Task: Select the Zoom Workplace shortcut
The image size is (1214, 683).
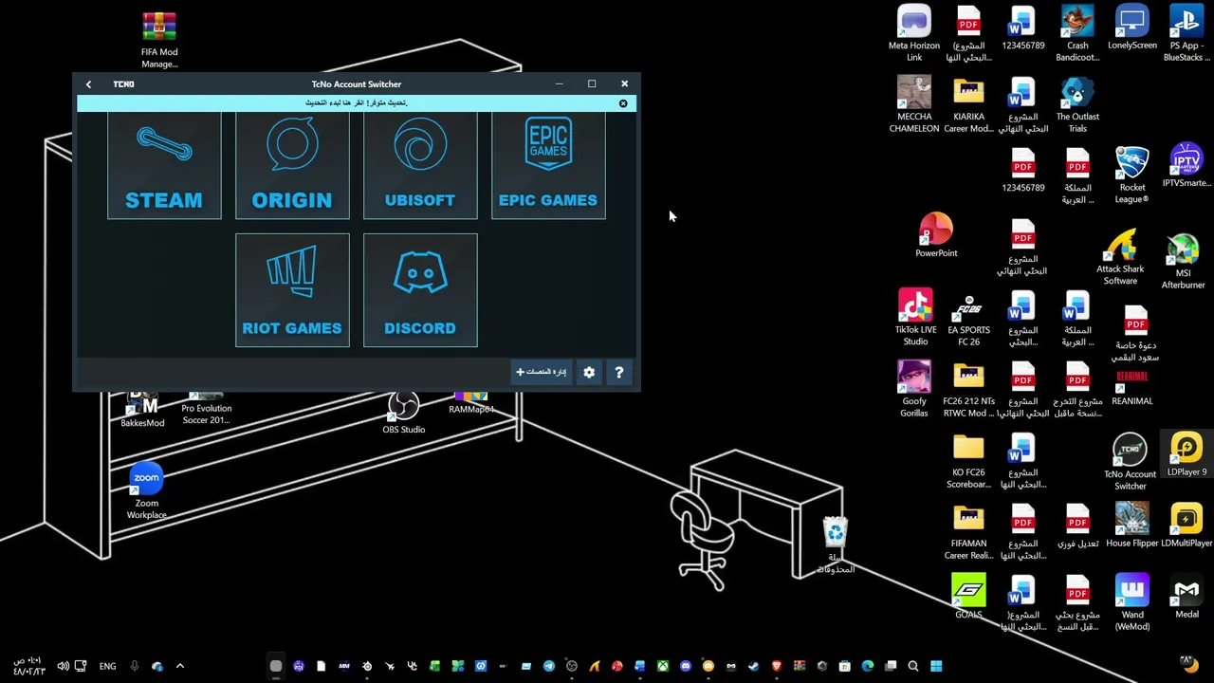Action: coord(146,491)
